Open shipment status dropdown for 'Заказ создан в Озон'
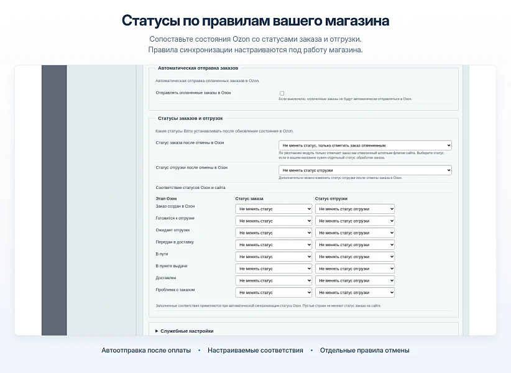The width and height of the screenshot is (511, 373). coord(355,209)
